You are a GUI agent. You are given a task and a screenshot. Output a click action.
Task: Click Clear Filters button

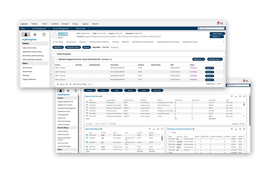(x=157, y=90)
